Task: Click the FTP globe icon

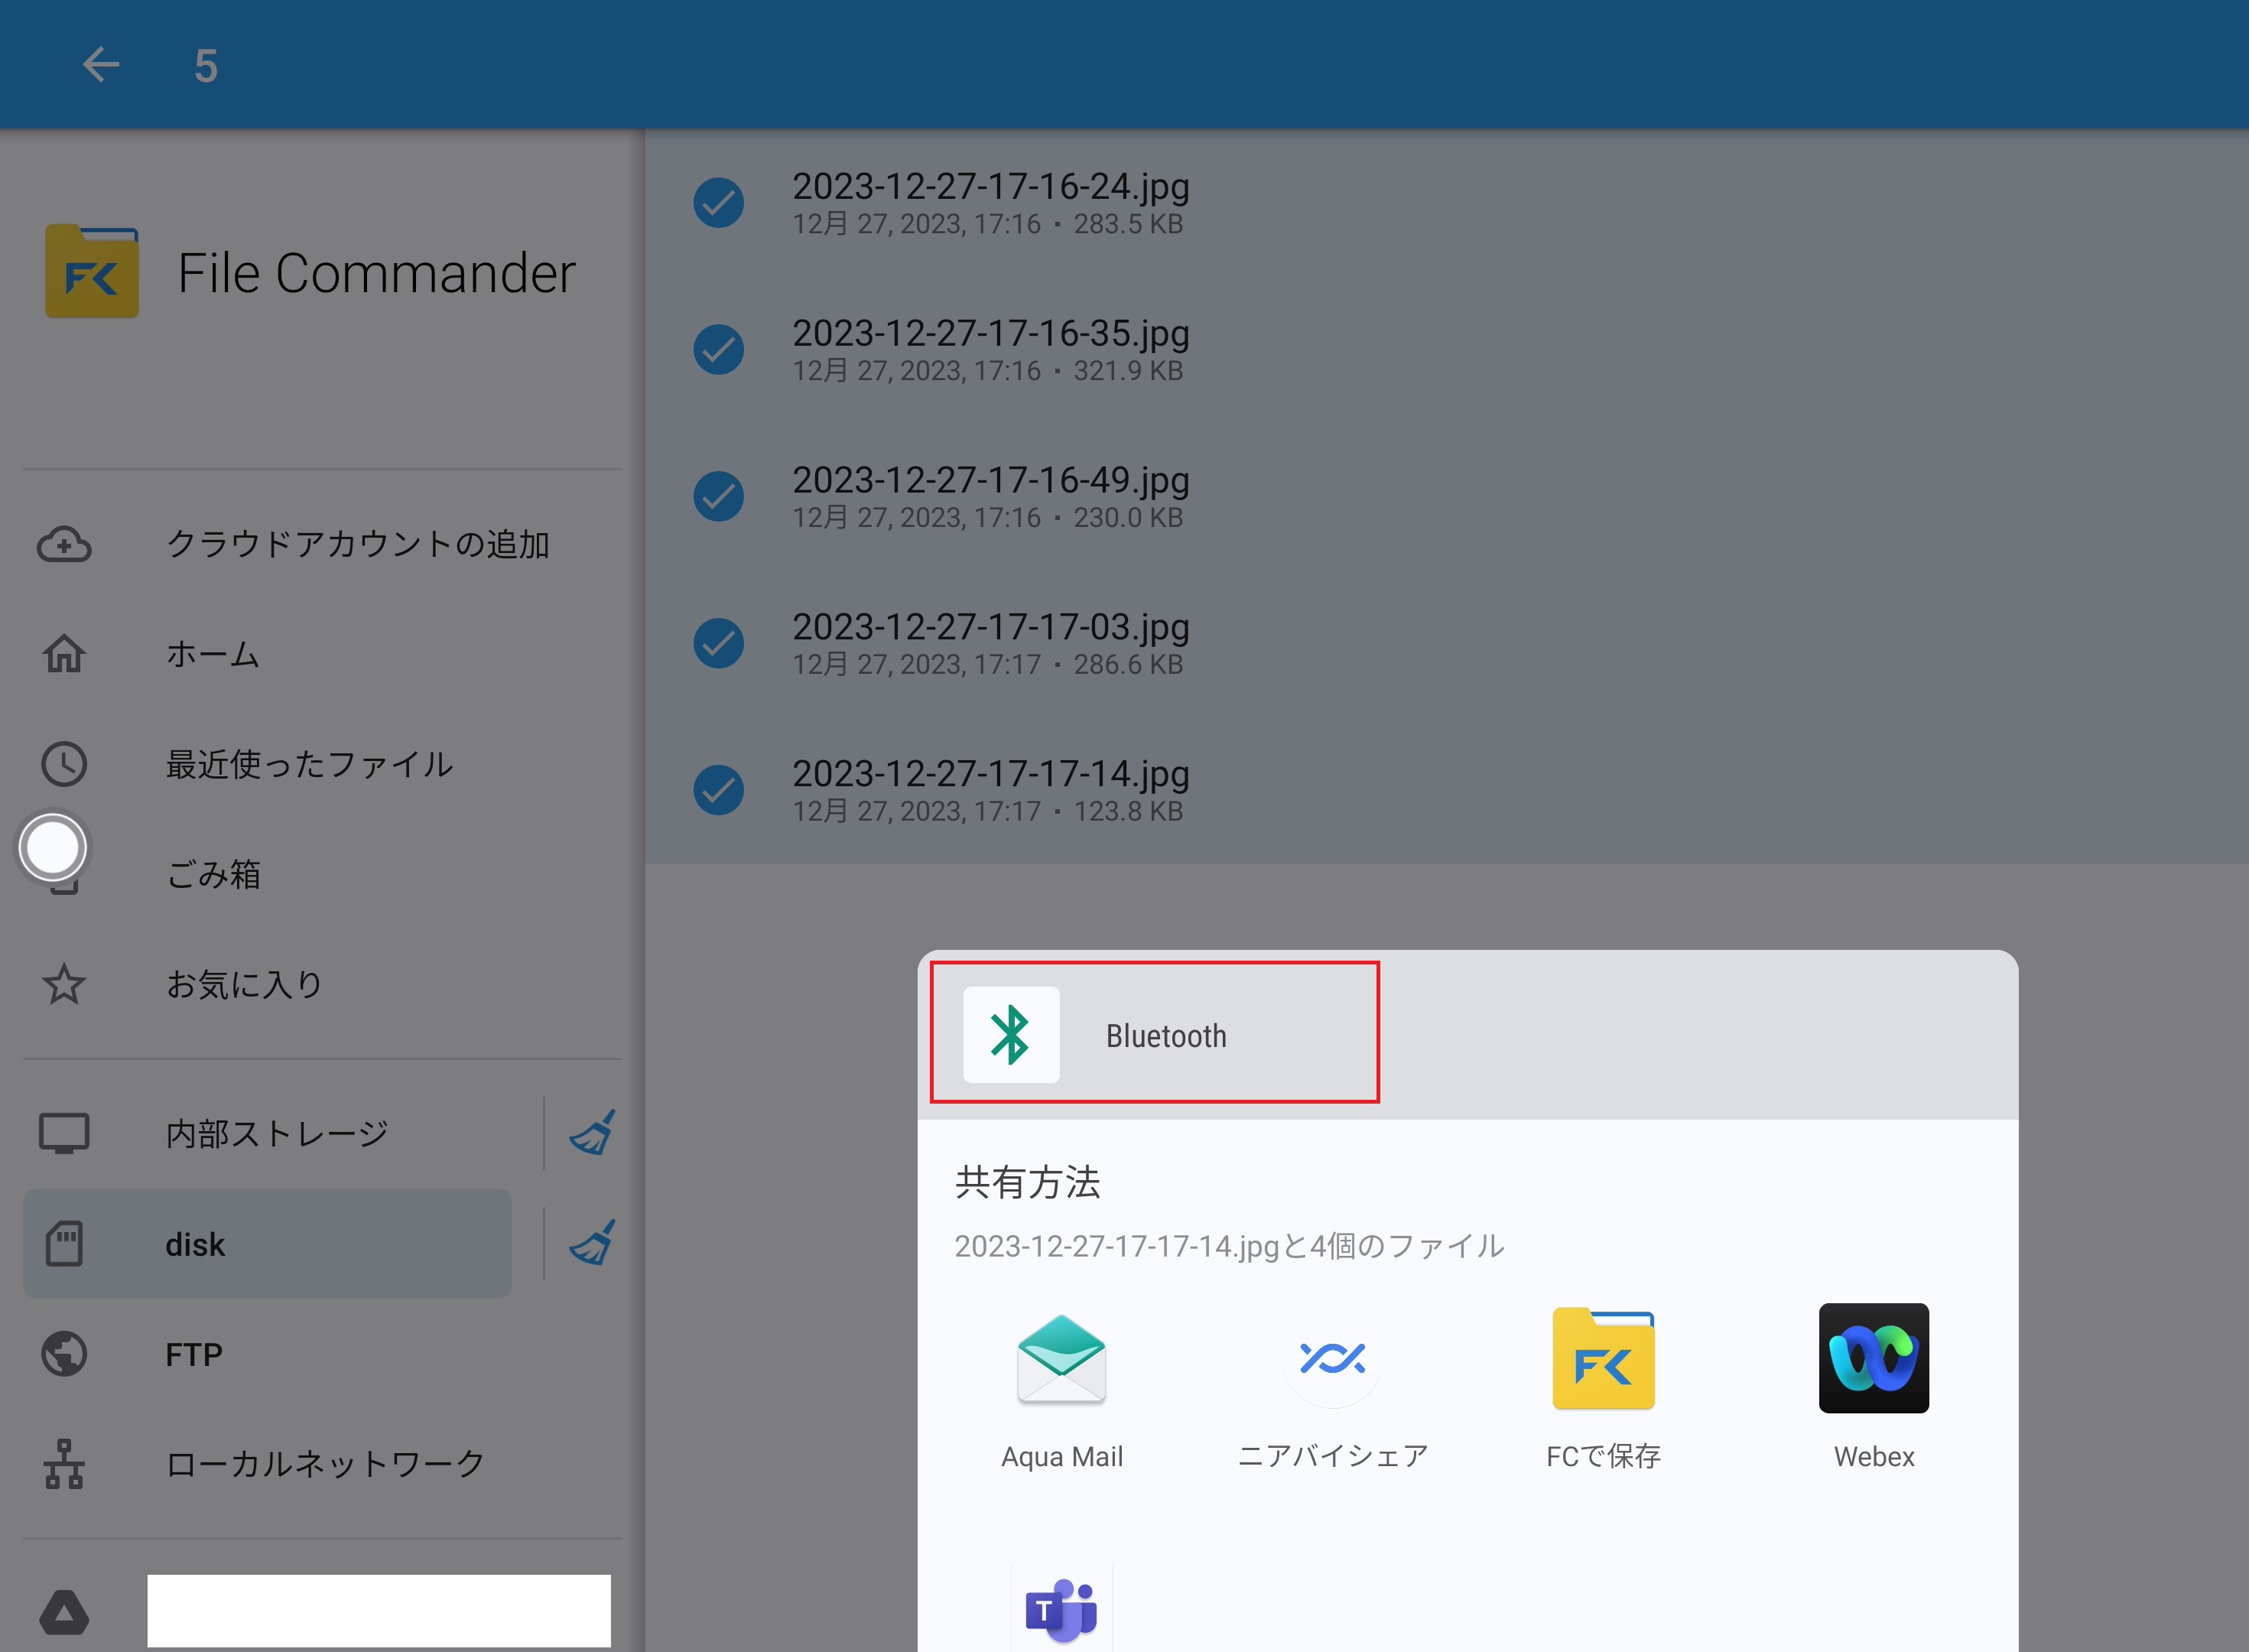Action: (64, 1354)
